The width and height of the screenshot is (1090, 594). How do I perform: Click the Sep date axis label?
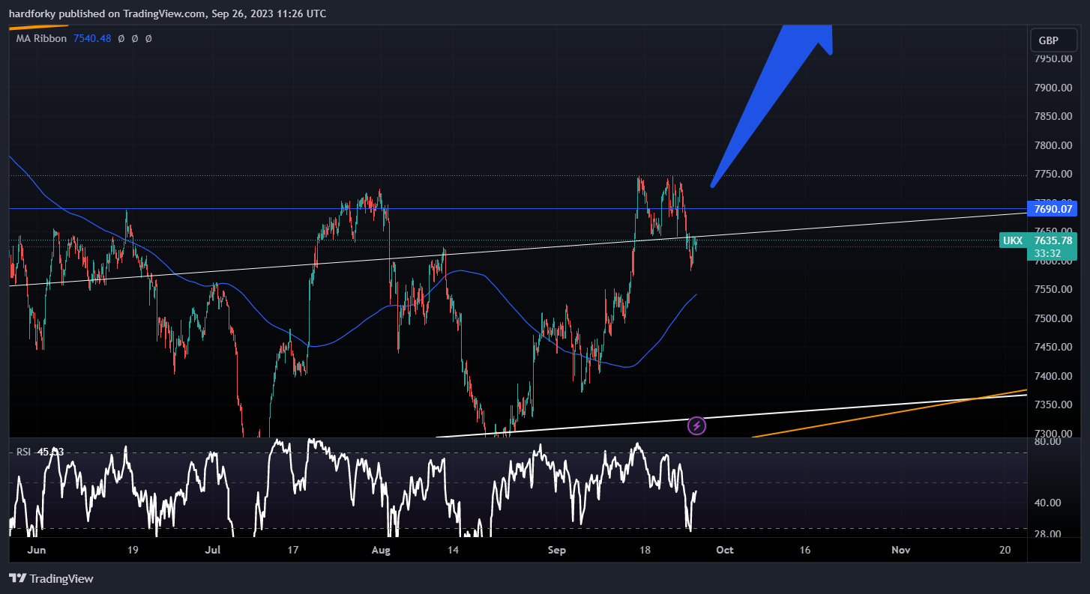click(556, 550)
